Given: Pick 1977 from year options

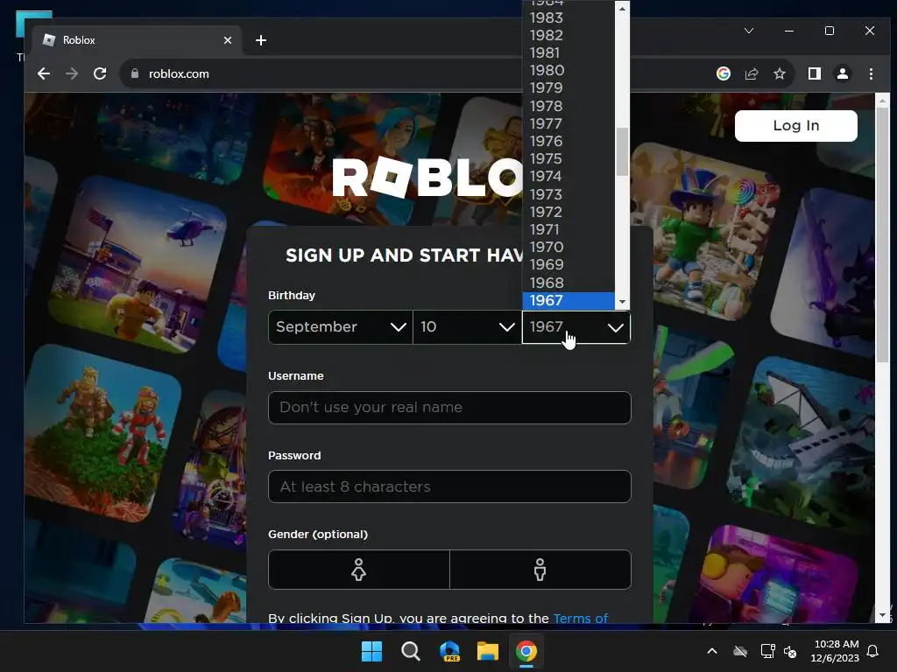Looking at the screenshot, I should tap(568, 123).
